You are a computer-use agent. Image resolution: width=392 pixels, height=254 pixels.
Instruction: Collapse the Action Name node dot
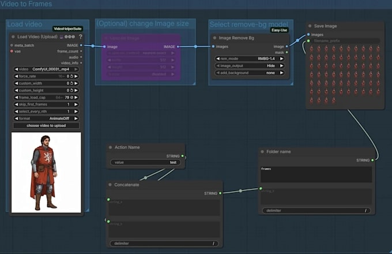tap(110, 147)
